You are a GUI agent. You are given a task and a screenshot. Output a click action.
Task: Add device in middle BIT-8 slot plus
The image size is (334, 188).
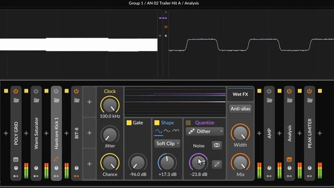pyautogui.click(x=89, y=133)
